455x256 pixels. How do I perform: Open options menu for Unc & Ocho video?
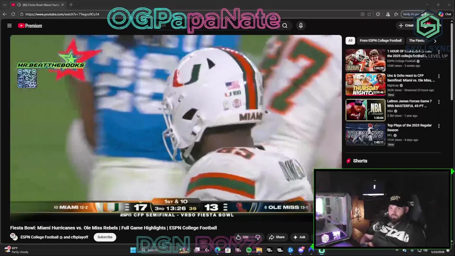pyautogui.click(x=439, y=76)
